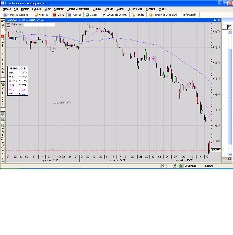Image resolution: width=233 pixels, height=235 pixels.
Task: Click the small up-down arrow control in the status bar
Action: click(x=163, y=166)
